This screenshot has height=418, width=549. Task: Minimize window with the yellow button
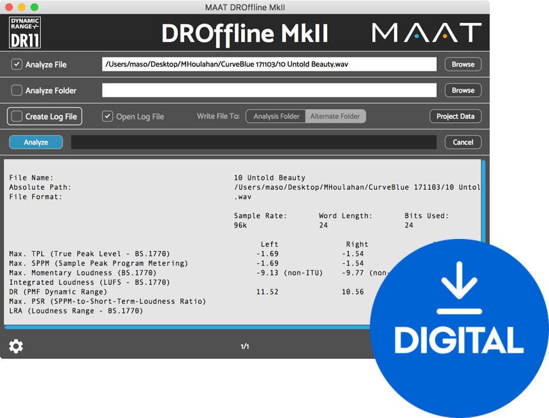tap(22, 7)
